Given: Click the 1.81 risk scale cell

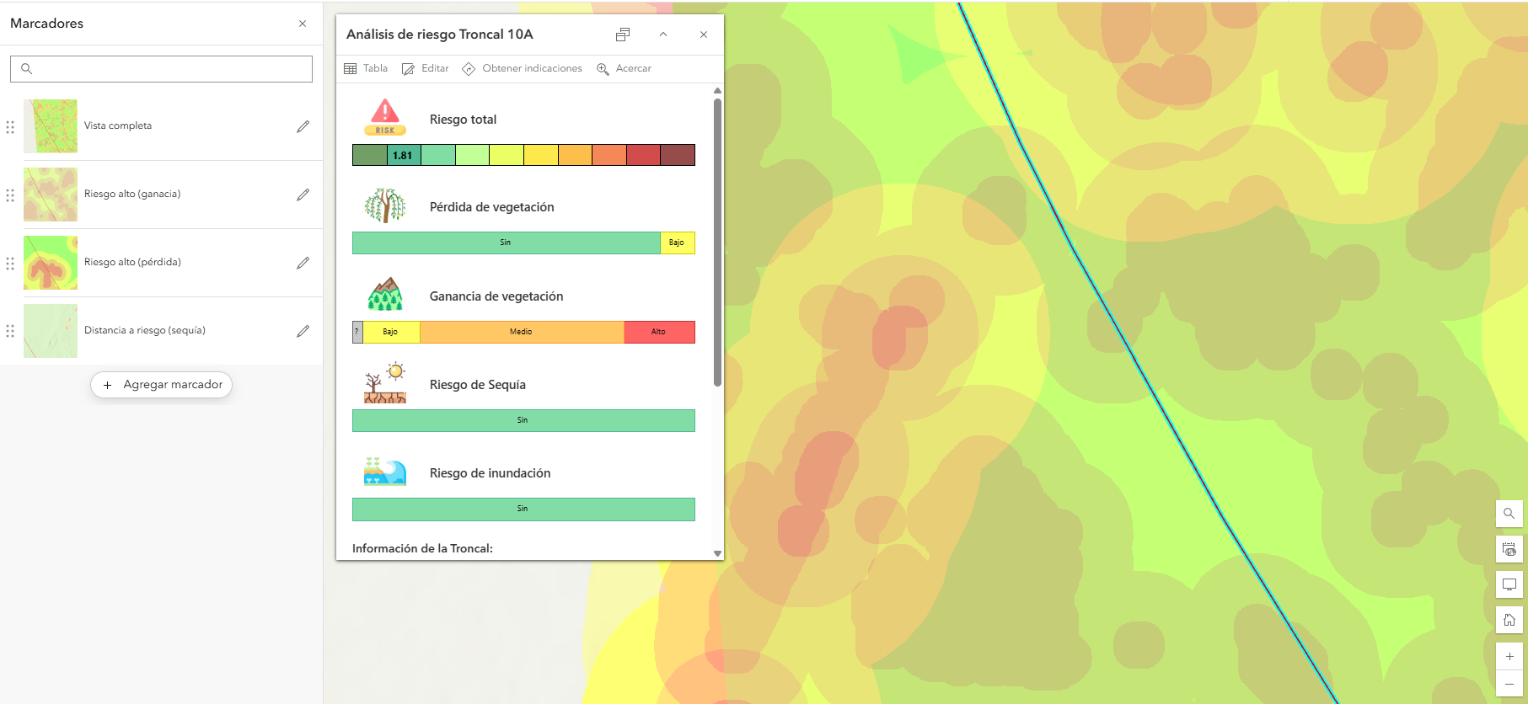Looking at the screenshot, I should click(x=404, y=155).
